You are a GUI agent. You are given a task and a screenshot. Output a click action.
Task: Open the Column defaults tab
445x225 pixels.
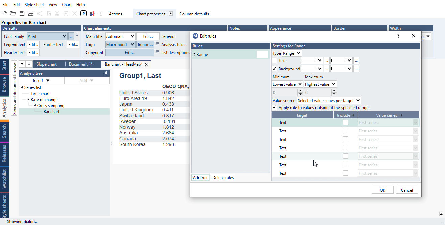(194, 14)
